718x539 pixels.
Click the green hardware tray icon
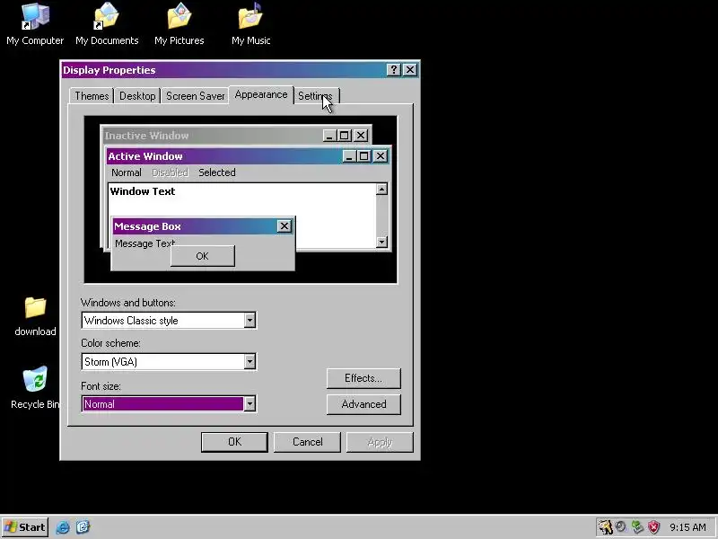click(637, 527)
